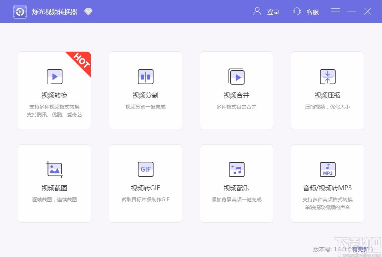Viewport: 382px width, 257px height.
Task: Open the 视频截图 video screenshot tool
Action: [54, 183]
